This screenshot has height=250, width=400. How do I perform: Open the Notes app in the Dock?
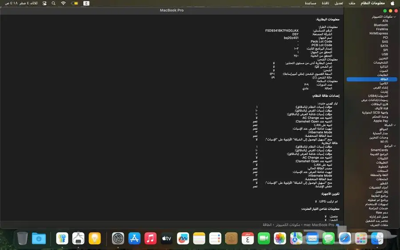(x=199, y=238)
